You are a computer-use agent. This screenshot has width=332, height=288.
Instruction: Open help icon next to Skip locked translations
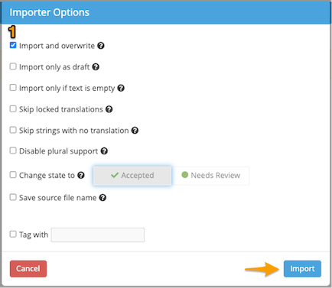[x=109, y=109]
